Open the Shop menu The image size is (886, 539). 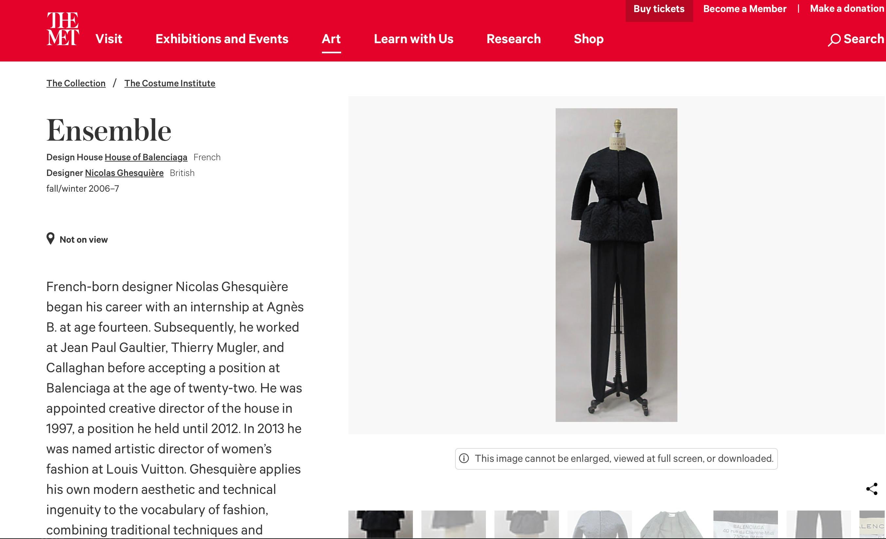point(589,39)
